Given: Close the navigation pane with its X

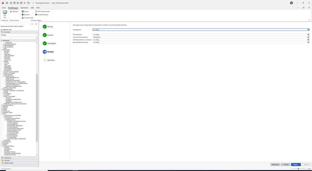Looking at the screenshot, I should coord(36,24).
